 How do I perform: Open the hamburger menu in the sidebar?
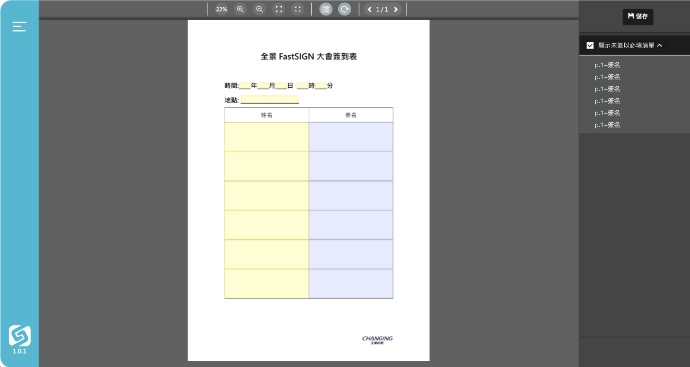tap(19, 26)
